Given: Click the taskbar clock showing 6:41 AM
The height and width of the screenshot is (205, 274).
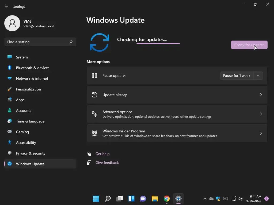Looking at the screenshot, I should coord(254,199).
